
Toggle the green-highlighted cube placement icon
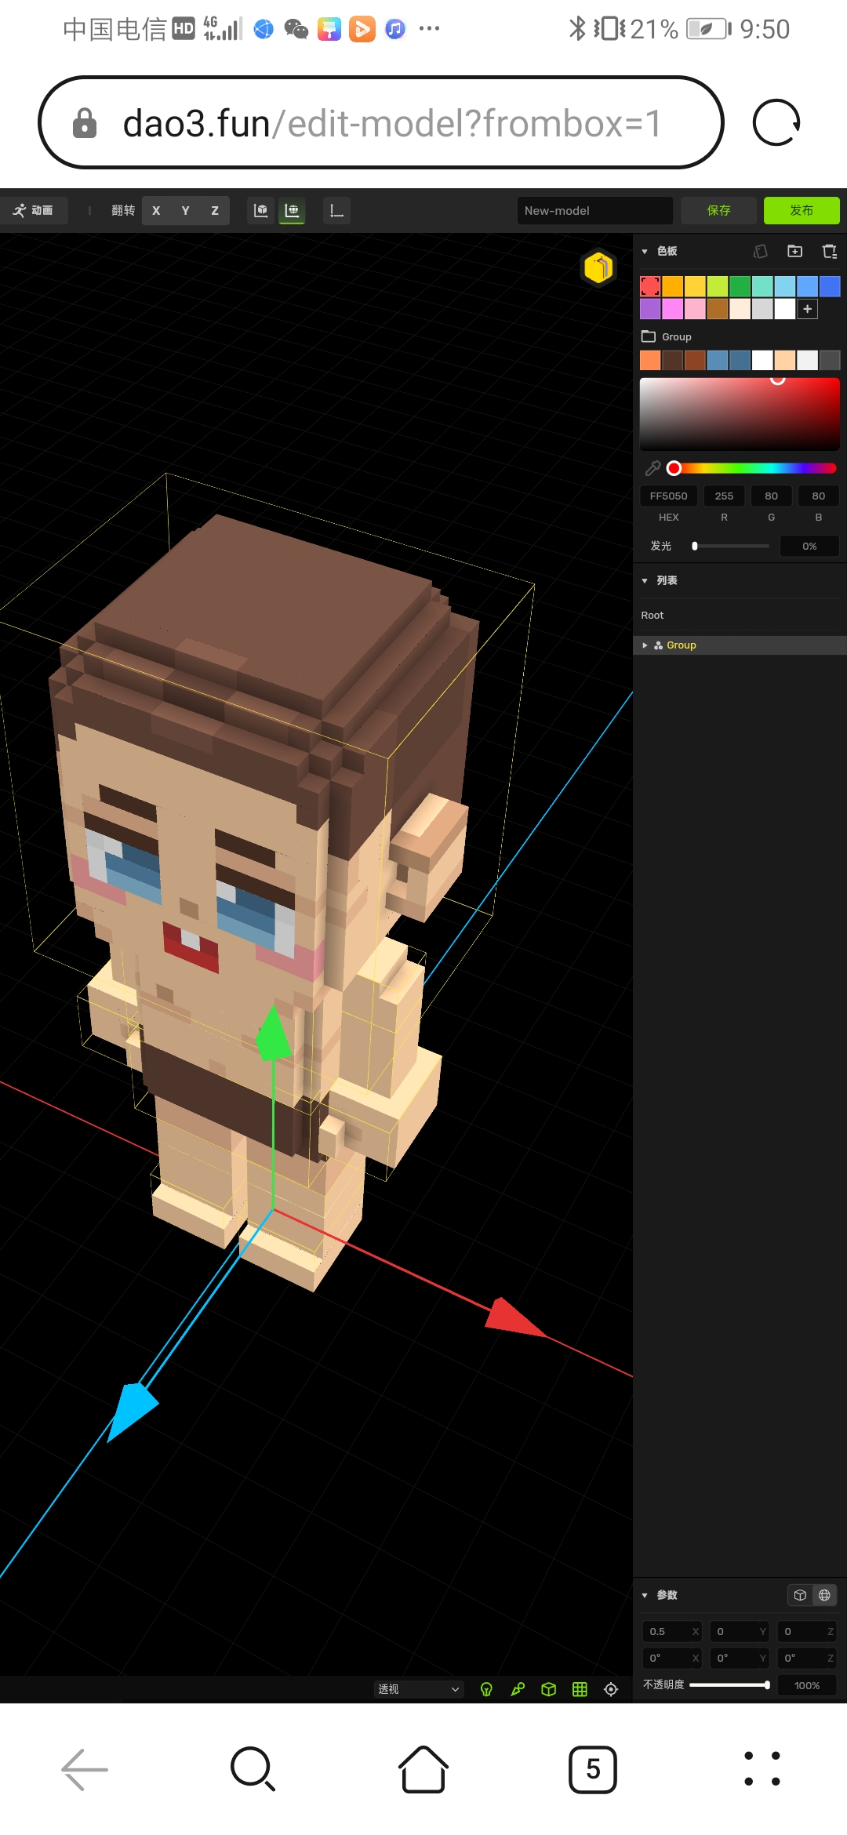[x=292, y=210]
